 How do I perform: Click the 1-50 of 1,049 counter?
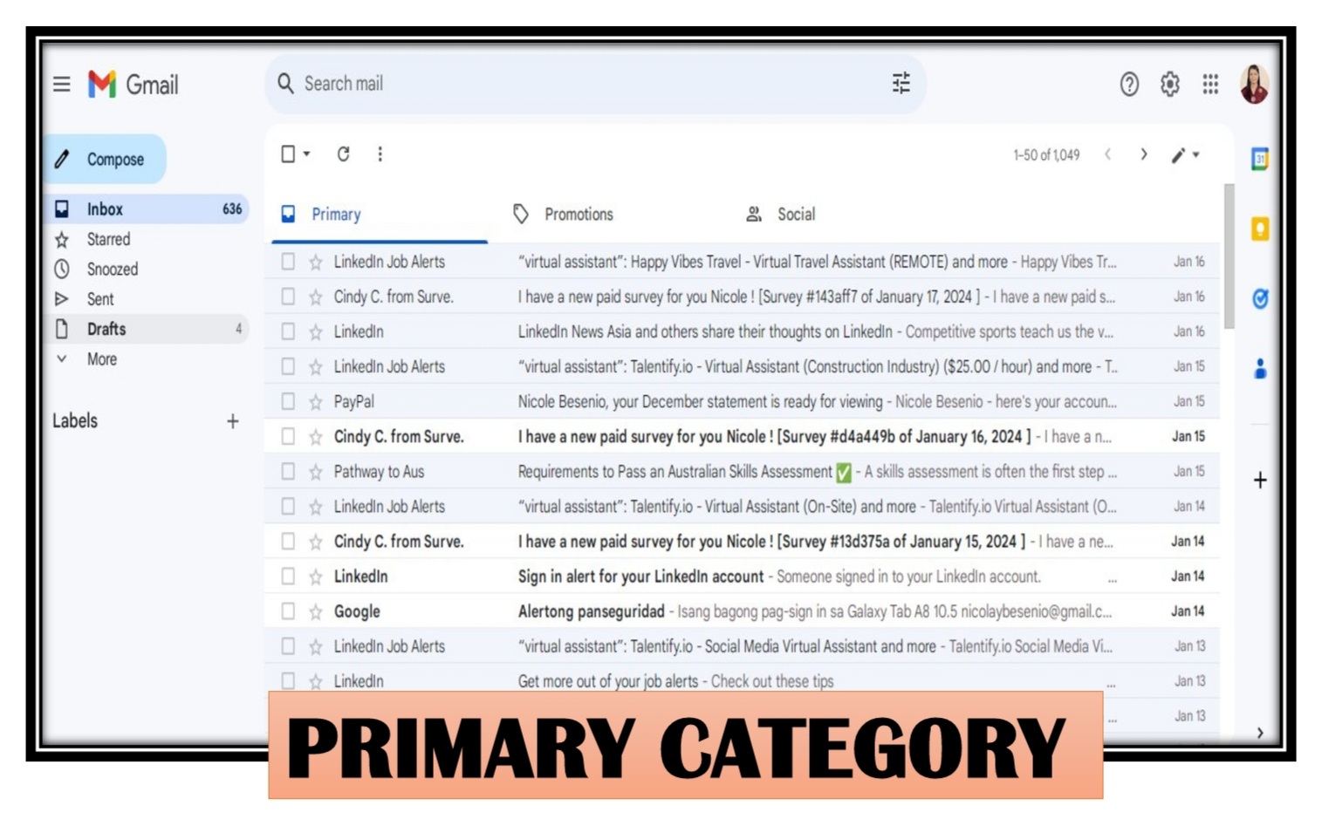coord(1046,155)
